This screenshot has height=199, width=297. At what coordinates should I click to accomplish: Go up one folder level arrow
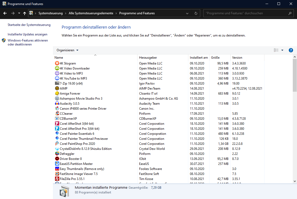click(x=25, y=13)
